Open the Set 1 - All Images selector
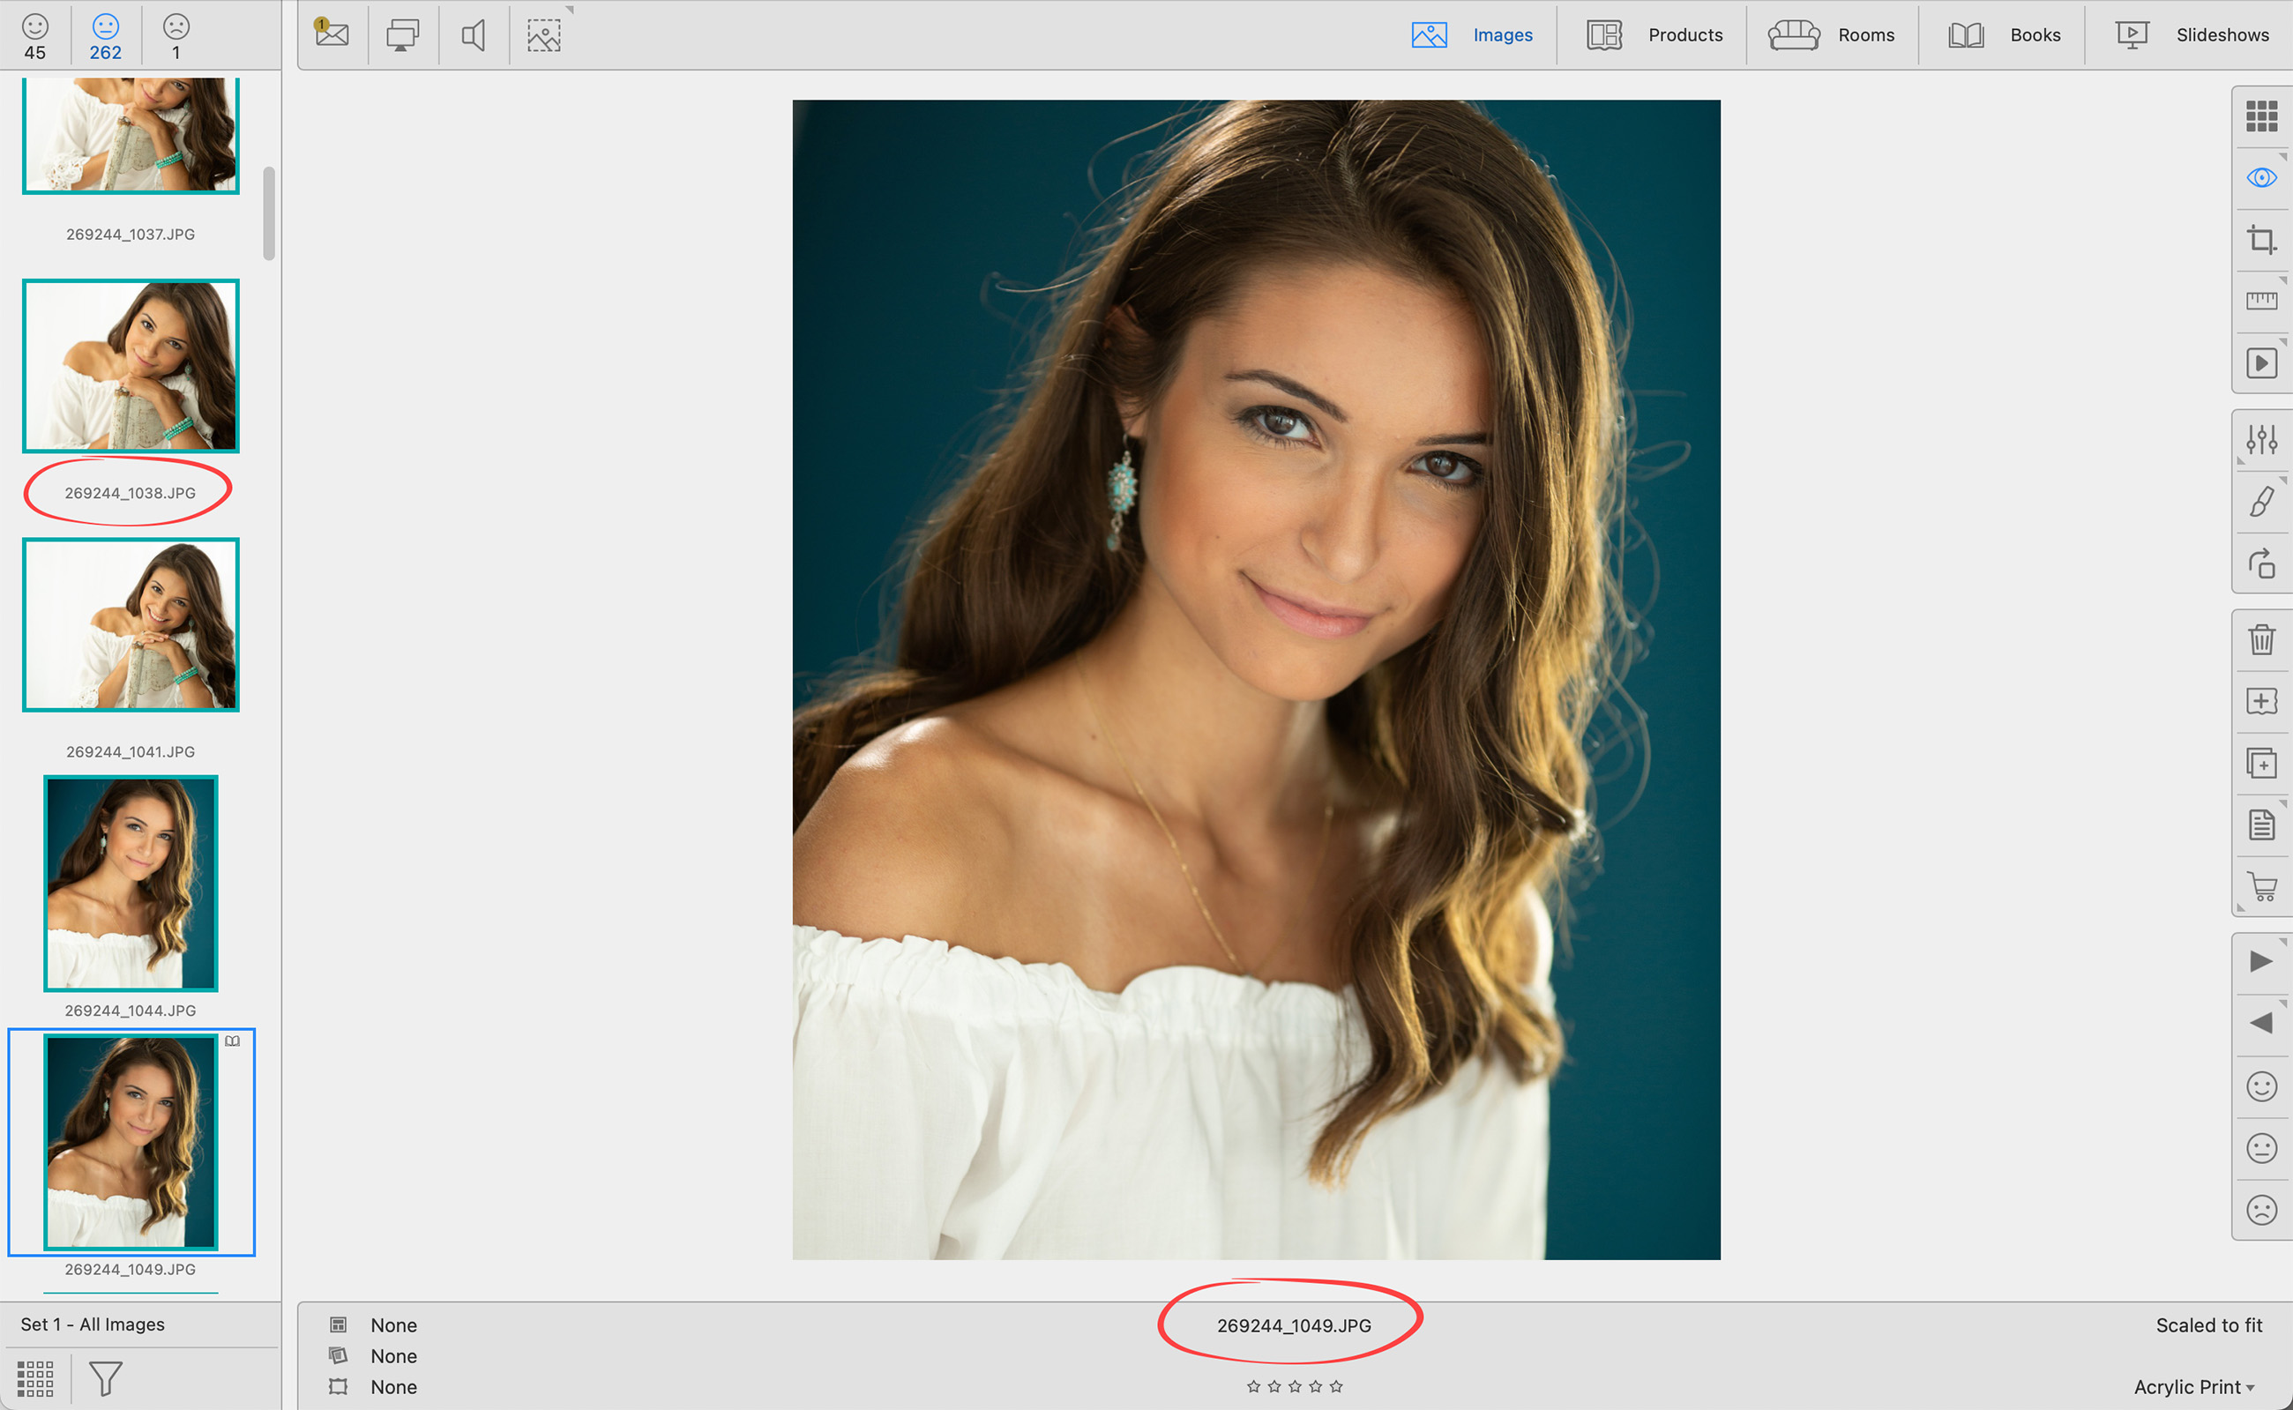2293x1410 pixels. click(93, 1324)
